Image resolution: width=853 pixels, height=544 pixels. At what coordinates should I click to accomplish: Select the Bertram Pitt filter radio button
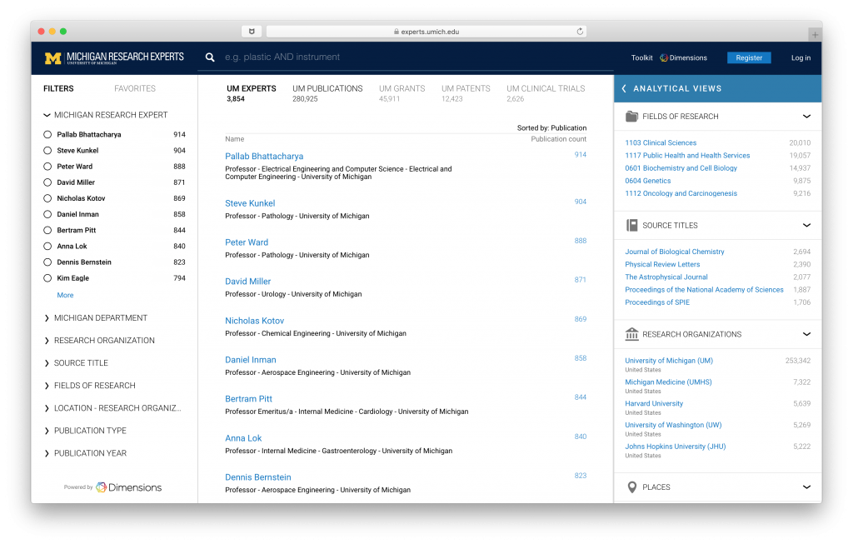[47, 230]
